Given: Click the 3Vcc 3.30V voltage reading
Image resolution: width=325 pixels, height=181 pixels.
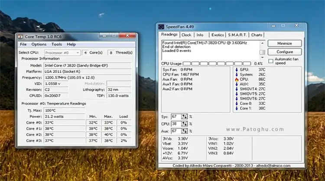Looking at the screenshot, I should click(x=221, y=138).
